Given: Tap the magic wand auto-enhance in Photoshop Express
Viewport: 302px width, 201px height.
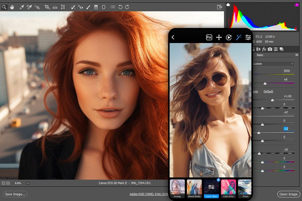Looking at the screenshot, I should pyautogui.click(x=239, y=37).
